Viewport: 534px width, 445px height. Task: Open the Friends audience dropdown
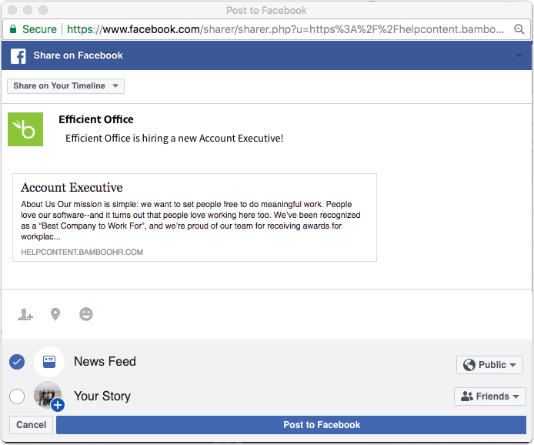(x=489, y=396)
